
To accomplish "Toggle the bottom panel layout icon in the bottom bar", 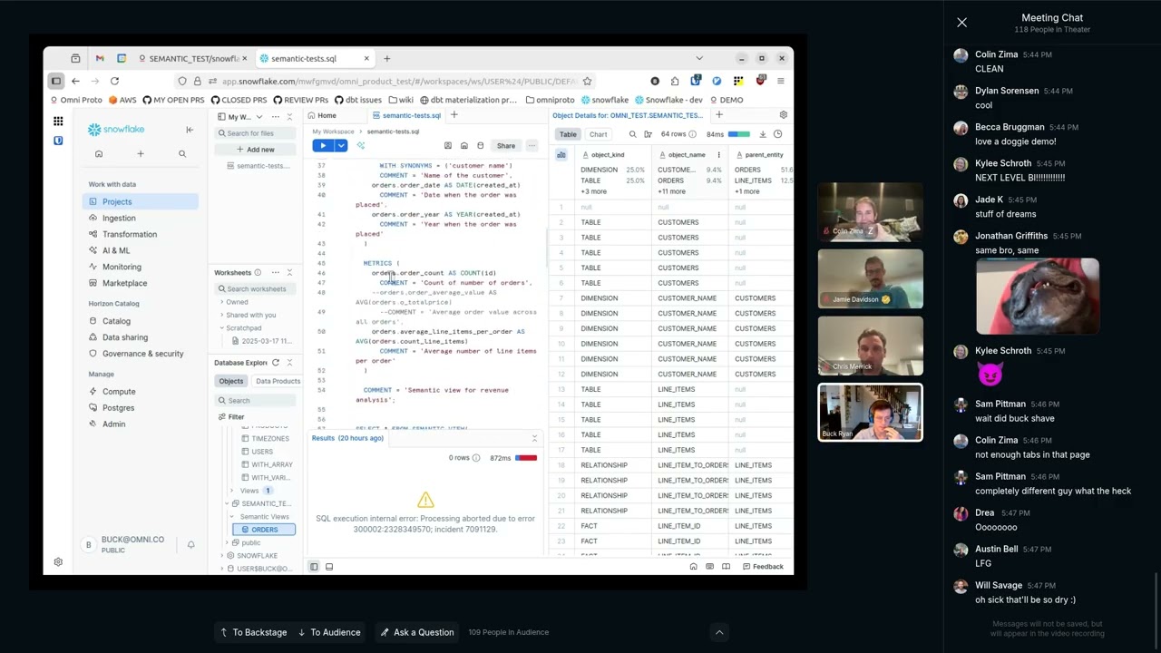I will coord(329,567).
